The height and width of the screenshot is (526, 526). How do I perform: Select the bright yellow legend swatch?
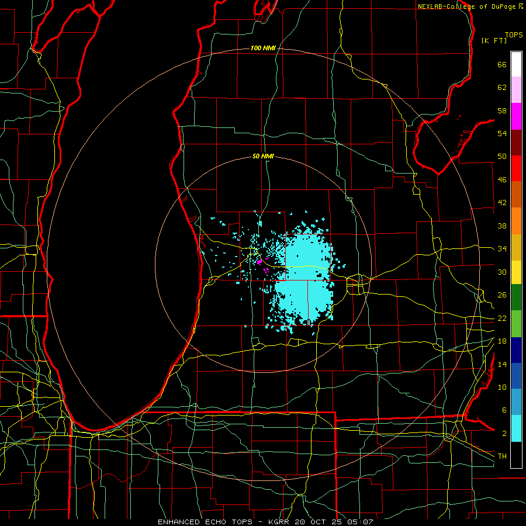tap(516, 272)
